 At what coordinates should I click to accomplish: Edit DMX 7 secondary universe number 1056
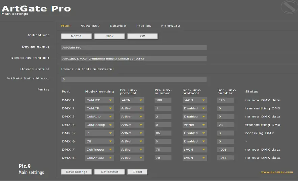pyautogui.click(x=225, y=150)
